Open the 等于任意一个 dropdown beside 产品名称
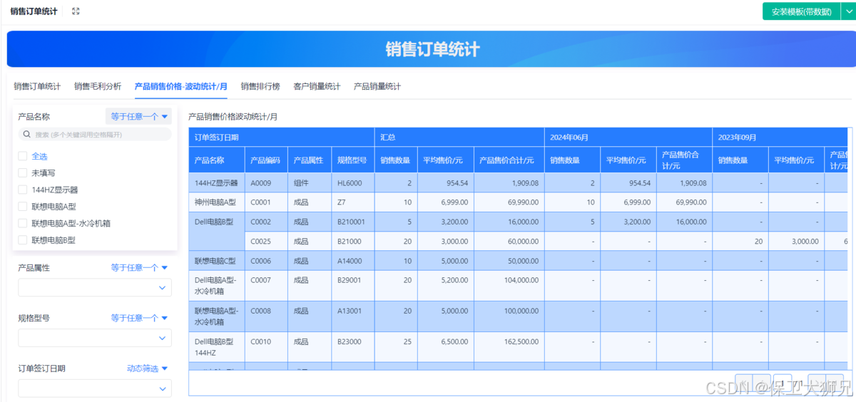This screenshot has width=856, height=402. pos(139,116)
